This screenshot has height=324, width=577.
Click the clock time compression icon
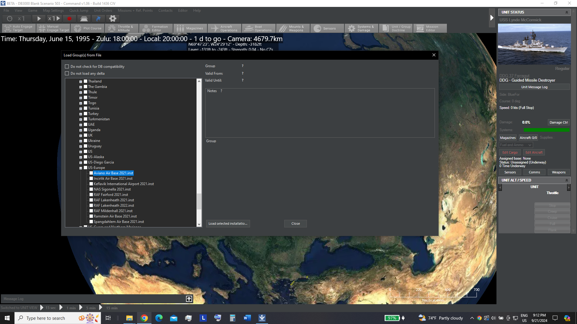[10, 19]
